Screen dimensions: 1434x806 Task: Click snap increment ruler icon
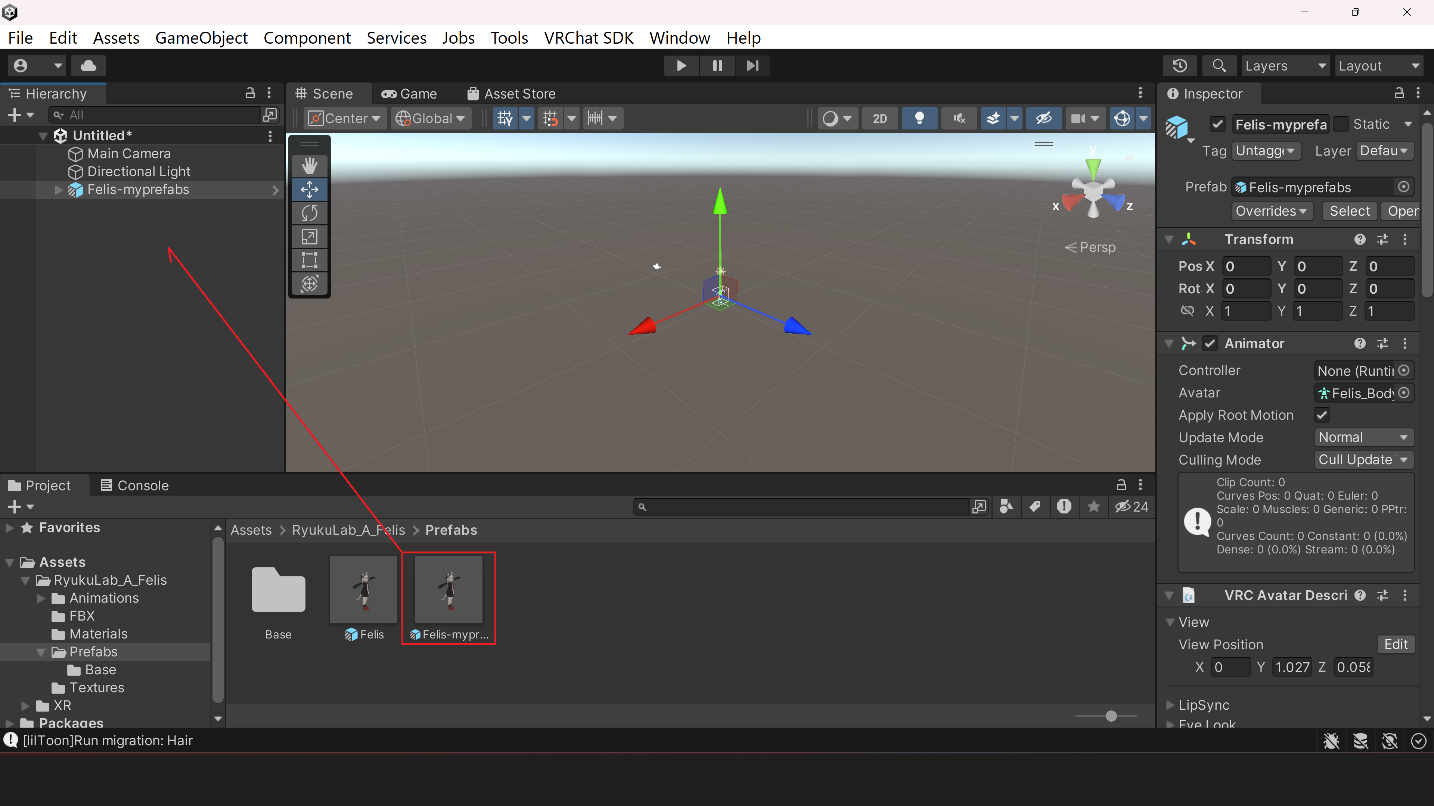(595, 118)
